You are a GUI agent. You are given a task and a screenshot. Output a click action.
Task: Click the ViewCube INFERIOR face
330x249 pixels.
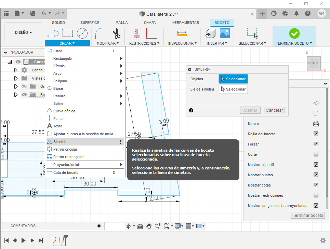click(314, 63)
